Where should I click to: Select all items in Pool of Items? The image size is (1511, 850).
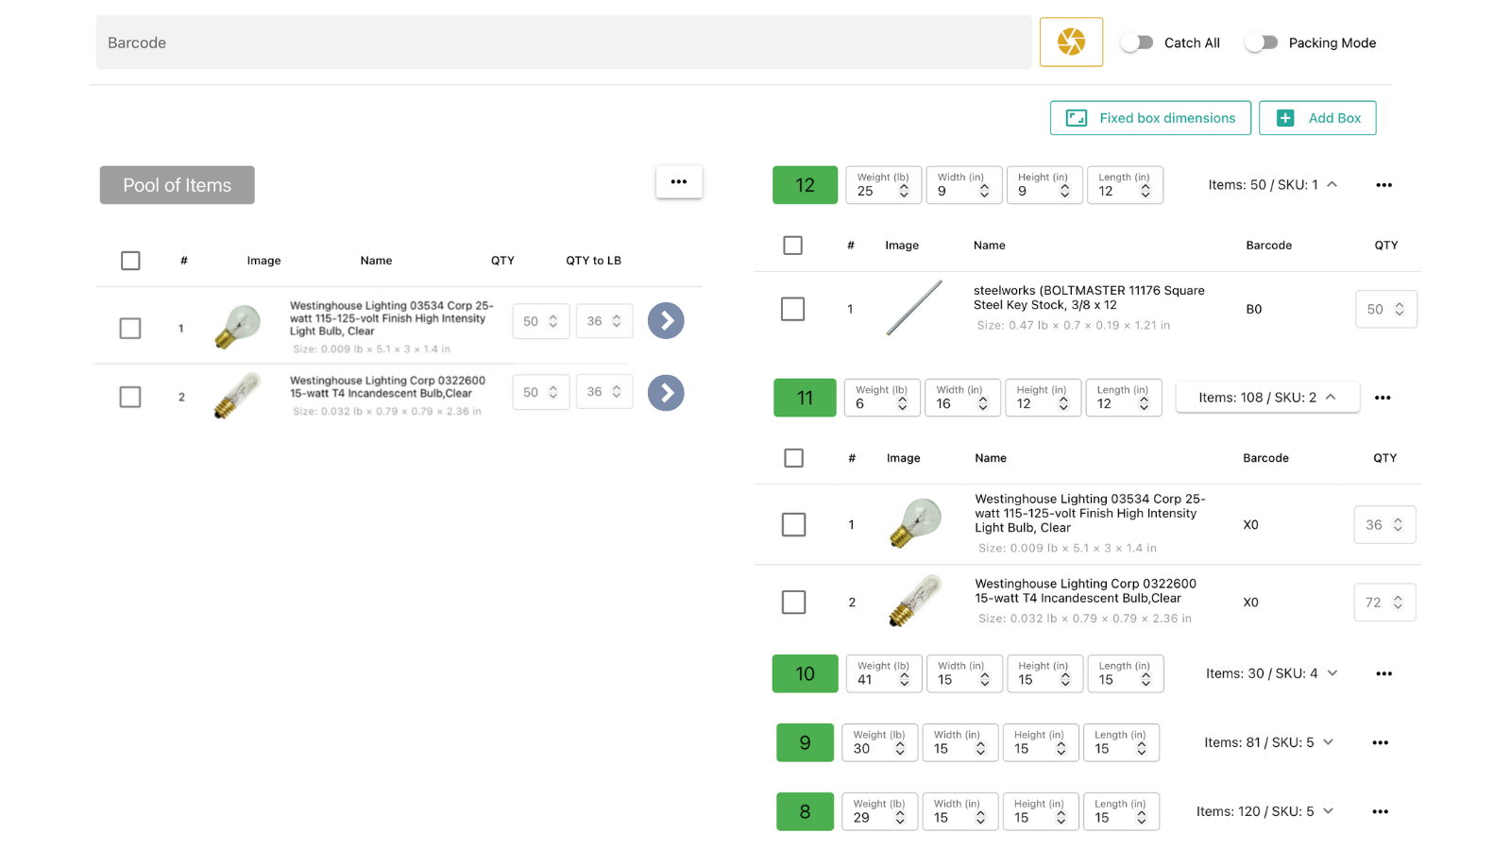pos(130,261)
